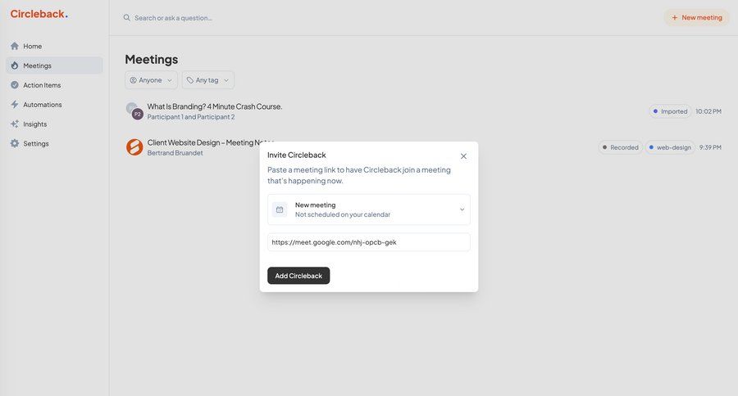Screen dimensions: 738x396
Task: Go to Action Items page
Action: pyautogui.click(x=54, y=85)
